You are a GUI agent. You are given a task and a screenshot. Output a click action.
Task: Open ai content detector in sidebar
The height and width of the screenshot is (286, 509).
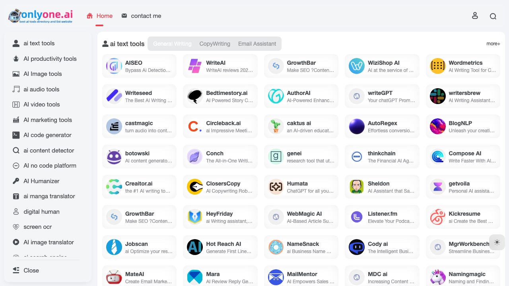click(x=48, y=151)
